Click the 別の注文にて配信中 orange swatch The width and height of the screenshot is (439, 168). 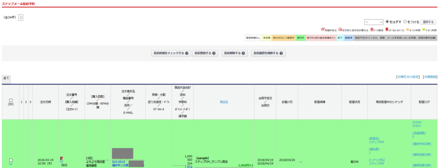(x=283, y=38)
